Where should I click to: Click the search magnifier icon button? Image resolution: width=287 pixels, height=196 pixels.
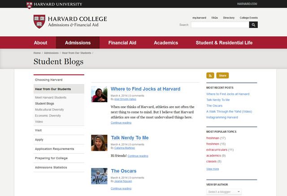pos(253,25)
